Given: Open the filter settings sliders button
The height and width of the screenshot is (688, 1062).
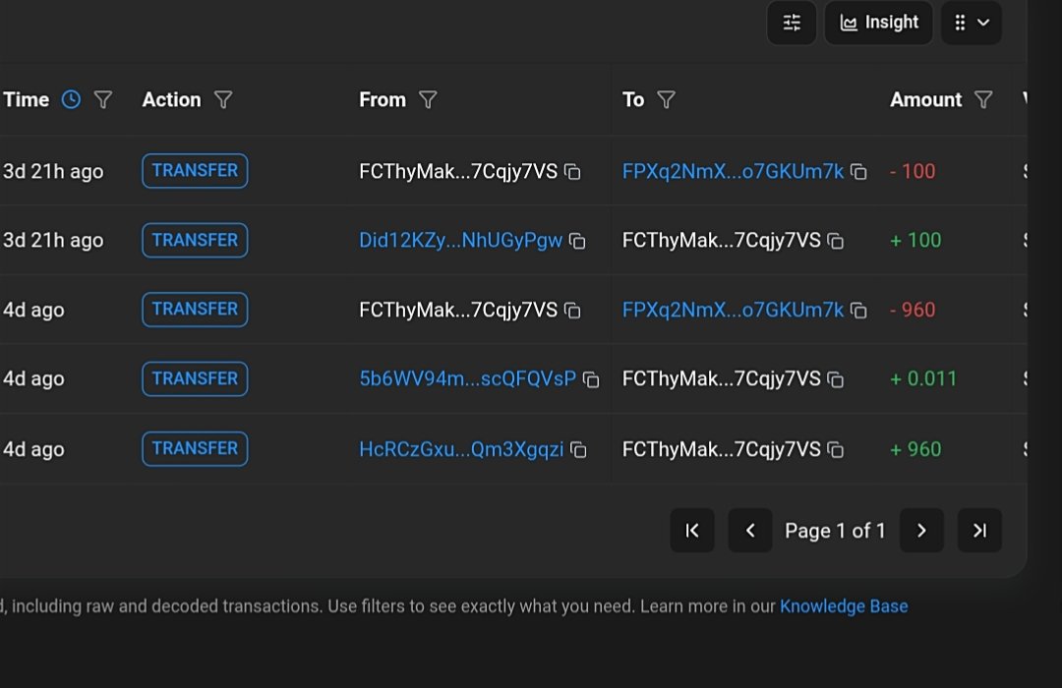Looking at the screenshot, I should tap(791, 23).
